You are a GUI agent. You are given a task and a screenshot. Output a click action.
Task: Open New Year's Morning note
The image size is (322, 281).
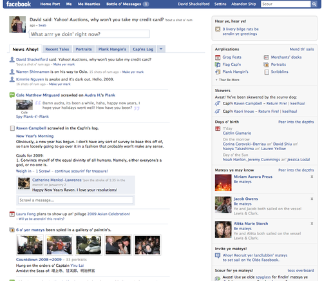[35, 136]
